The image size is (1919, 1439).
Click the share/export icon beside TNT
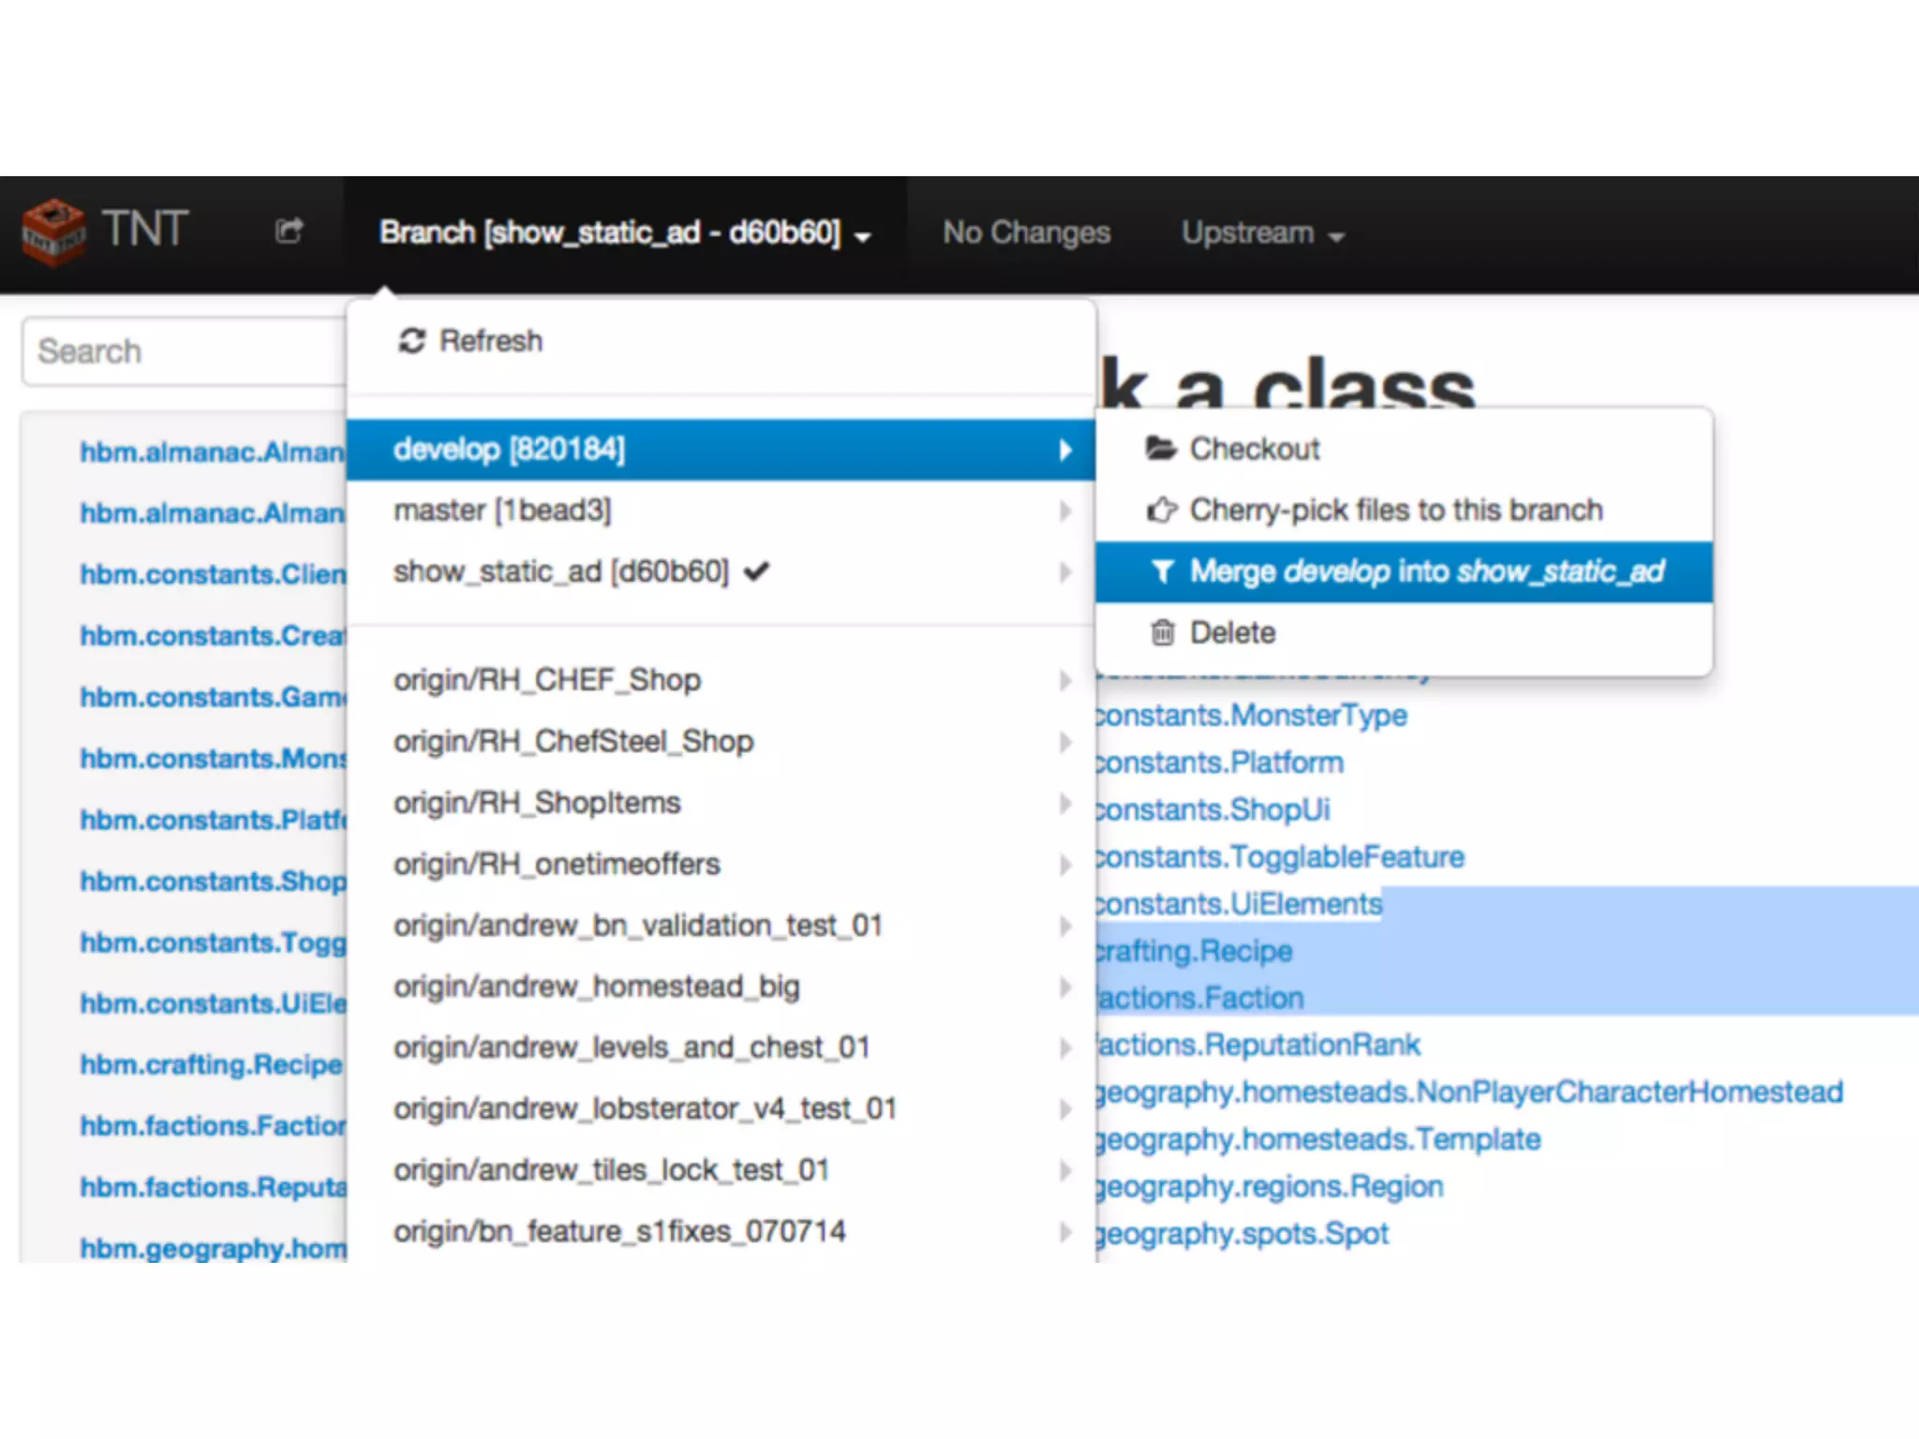click(x=289, y=230)
